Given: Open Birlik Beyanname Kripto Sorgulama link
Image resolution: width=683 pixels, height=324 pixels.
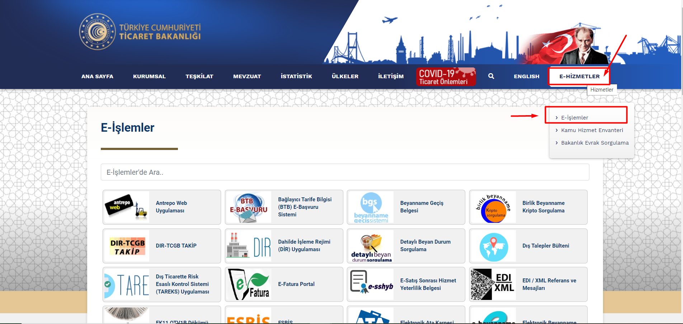Looking at the screenshot, I should (x=543, y=207).
